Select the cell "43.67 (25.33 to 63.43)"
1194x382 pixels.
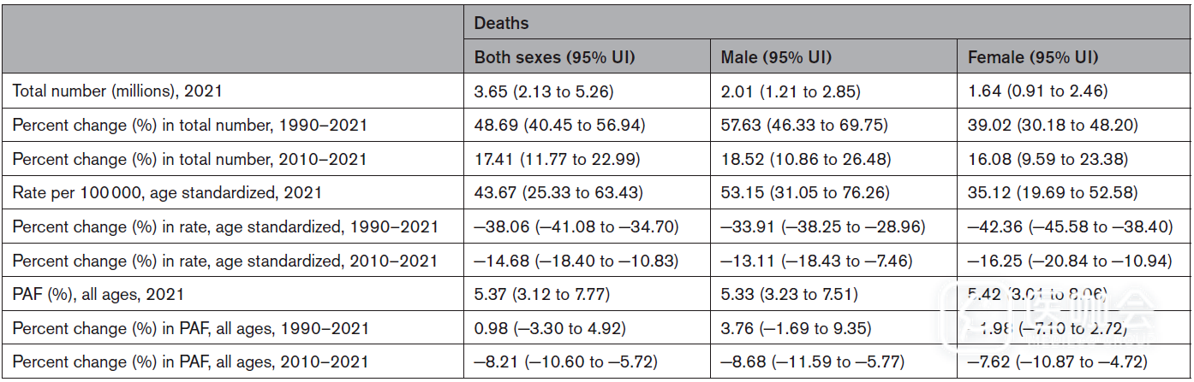pos(558,192)
